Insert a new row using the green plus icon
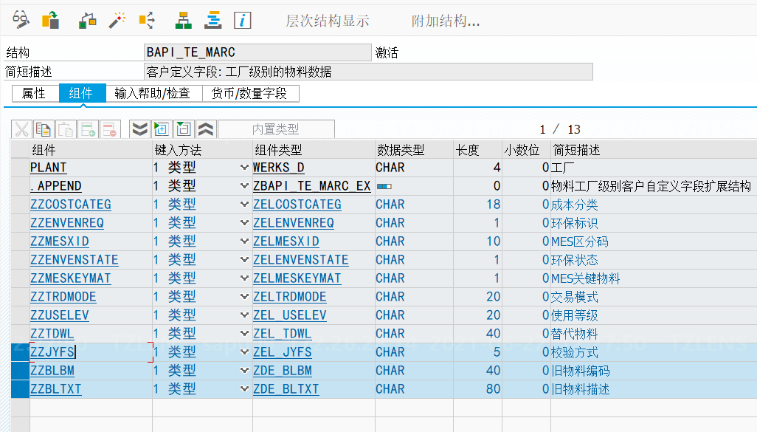 point(88,128)
